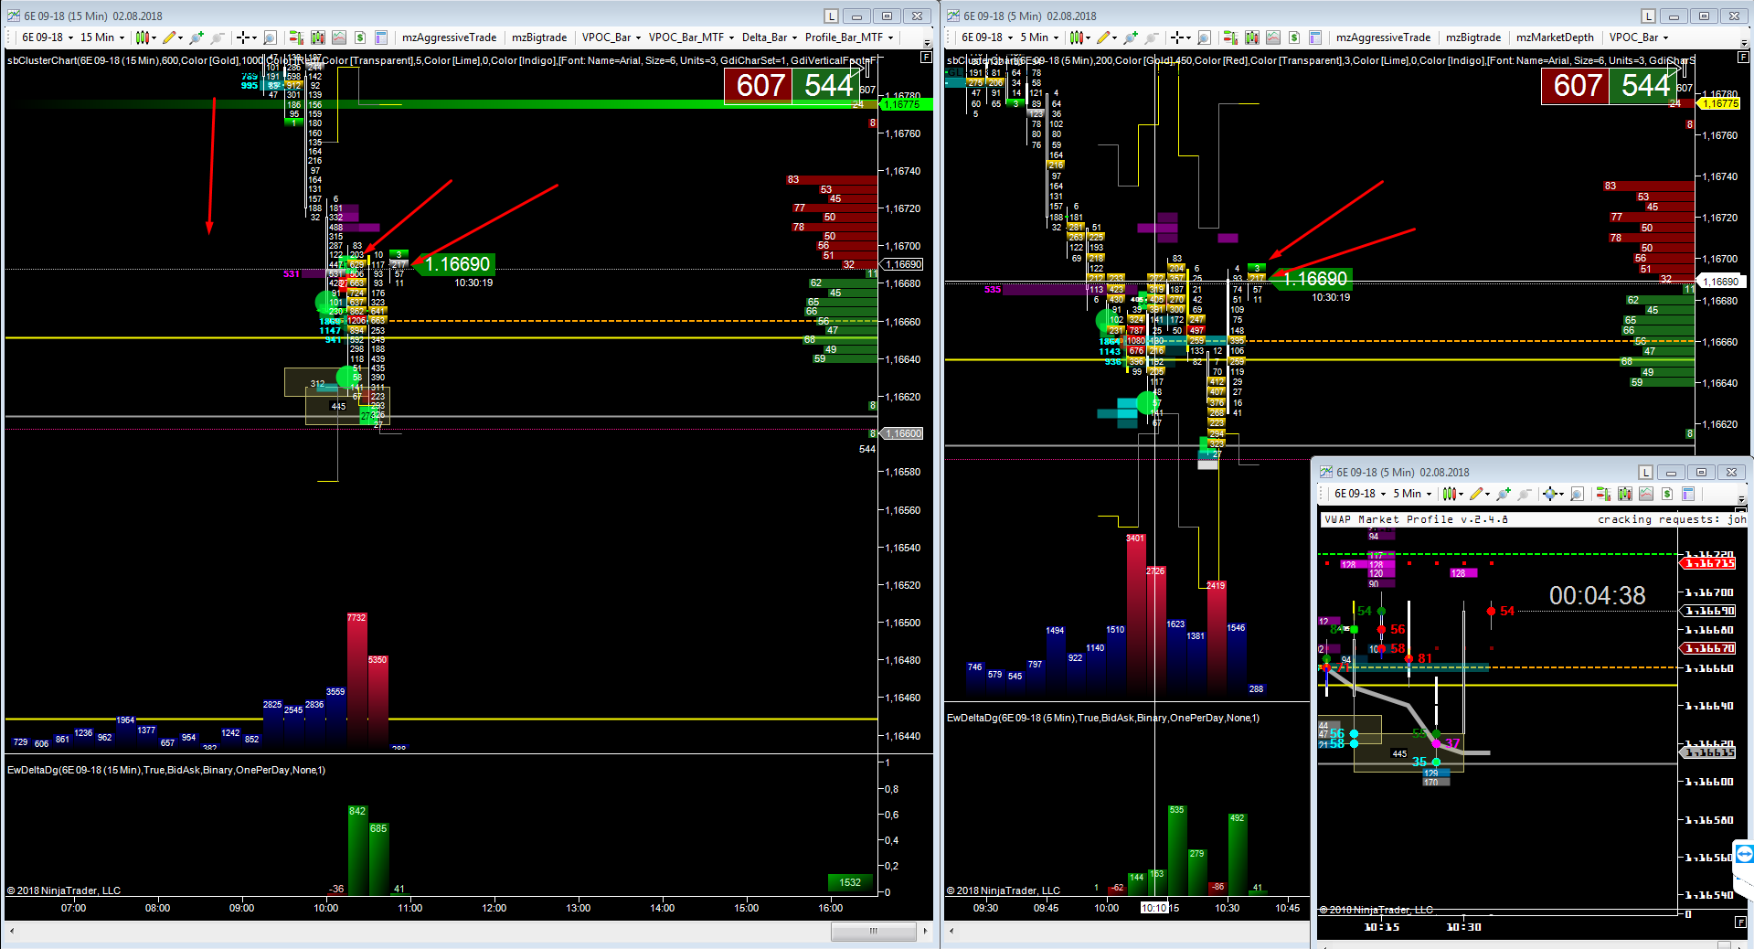Viewport: 1754px width, 949px height.
Task: Click zoom in icon in 15 Min window
Action: tap(196, 37)
